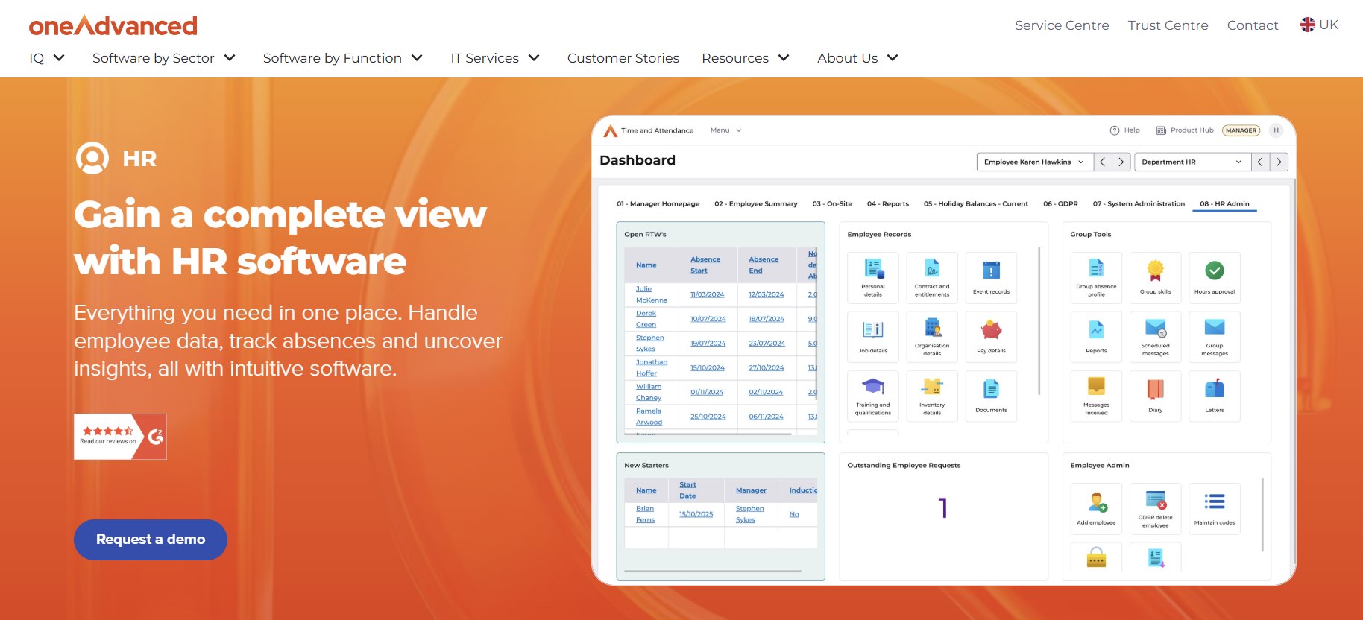The width and height of the screenshot is (1363, 620).
Task: Open the Personal details icon
Action: tap(873, 278)
